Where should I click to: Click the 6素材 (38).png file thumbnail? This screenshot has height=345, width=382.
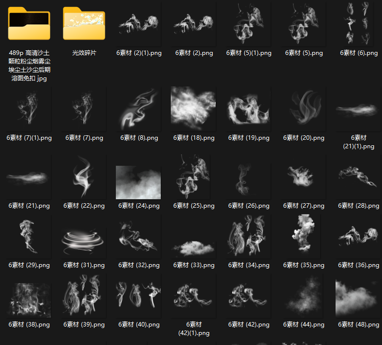(29, 298)
